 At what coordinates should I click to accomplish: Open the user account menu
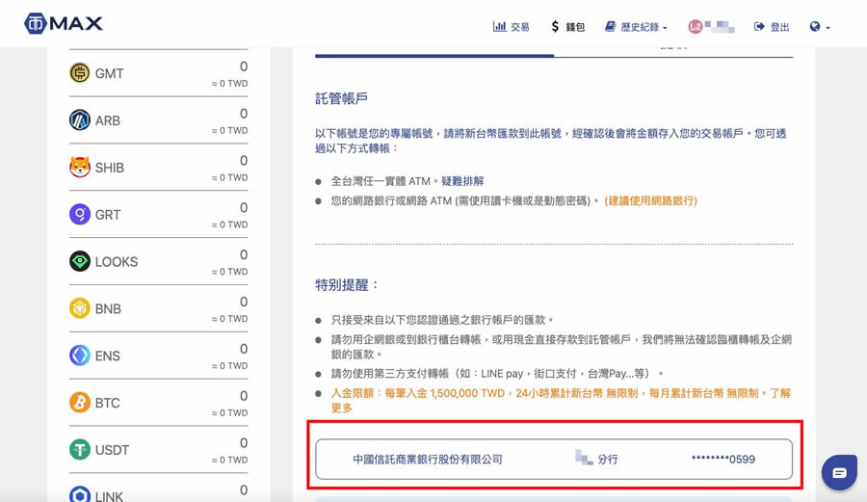(711, 27)
